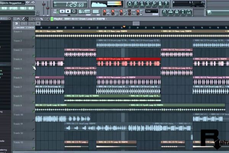Click the playlist horizontal scrollbar handle

tap(136, 23)
